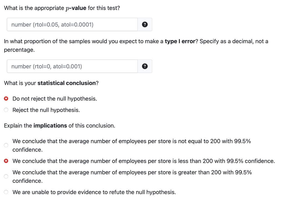Choose 'greater than 200' implication radio

(x=6, y=176)
